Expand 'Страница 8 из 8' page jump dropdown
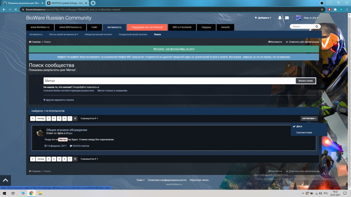 pos(89,119)
